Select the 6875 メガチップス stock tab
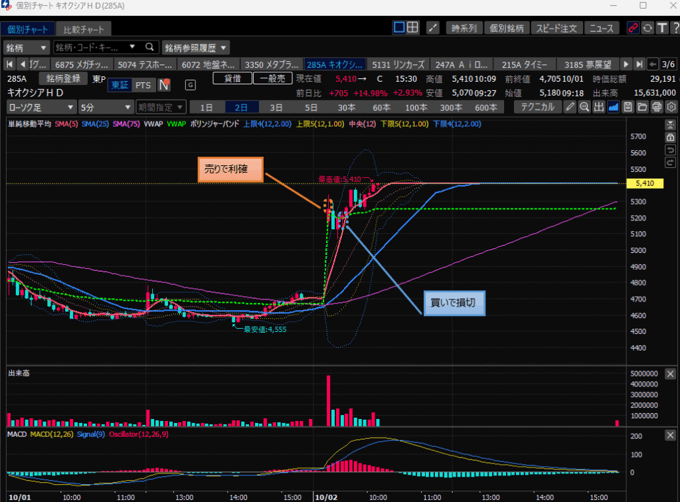680x502 pixels. (82, 64)
